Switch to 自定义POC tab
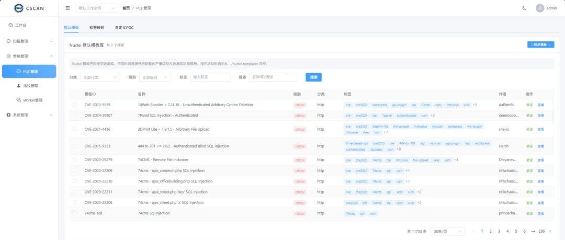565x240 pixels. (x=125, y=27)
